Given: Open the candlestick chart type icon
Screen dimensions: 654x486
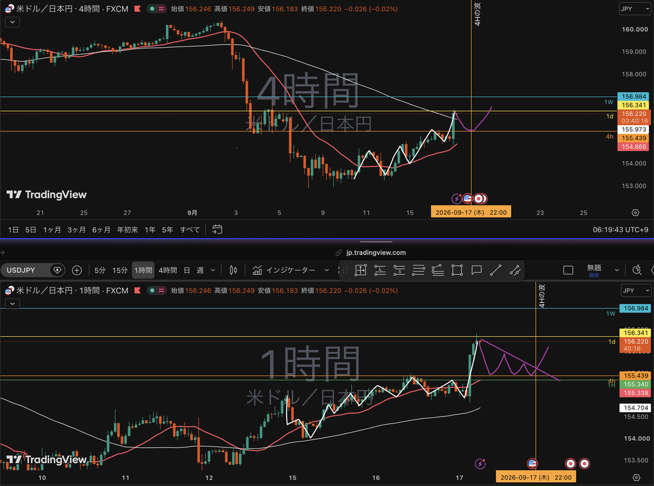Looking at the screenshot, I should [233, 270].
